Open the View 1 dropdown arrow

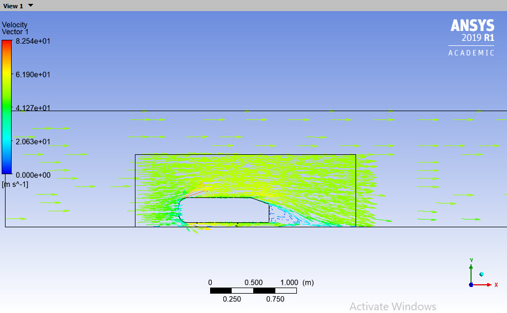pyautogui.click(x=30, y=6)
